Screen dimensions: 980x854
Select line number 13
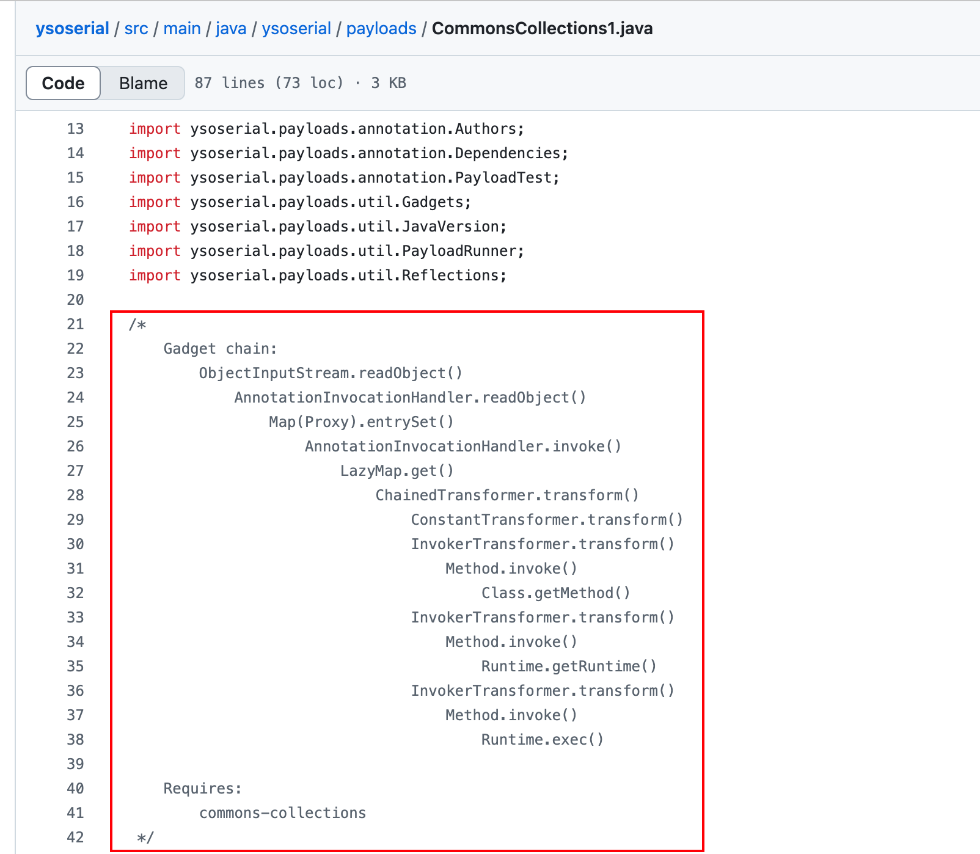(75, 129)
